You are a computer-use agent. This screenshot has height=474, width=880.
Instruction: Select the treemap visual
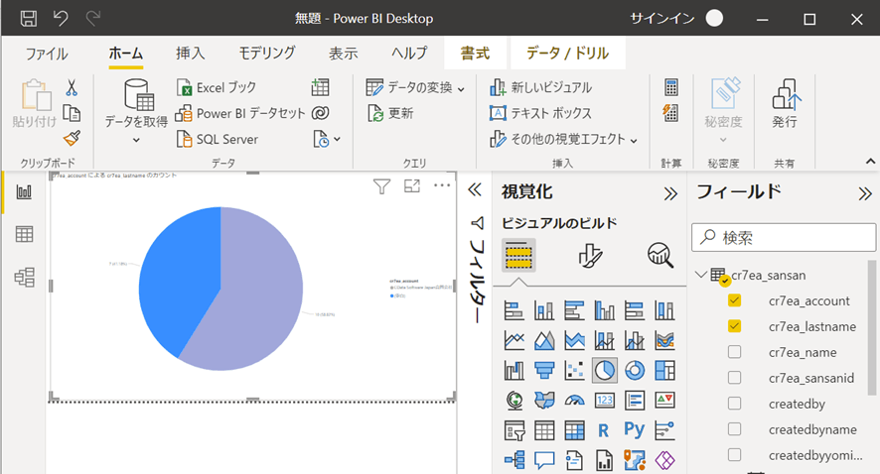(664, 370)
